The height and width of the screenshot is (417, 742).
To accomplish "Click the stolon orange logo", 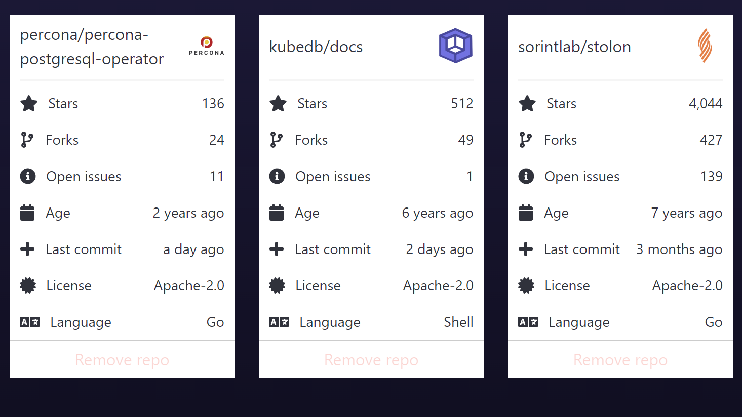I will 705,46.
